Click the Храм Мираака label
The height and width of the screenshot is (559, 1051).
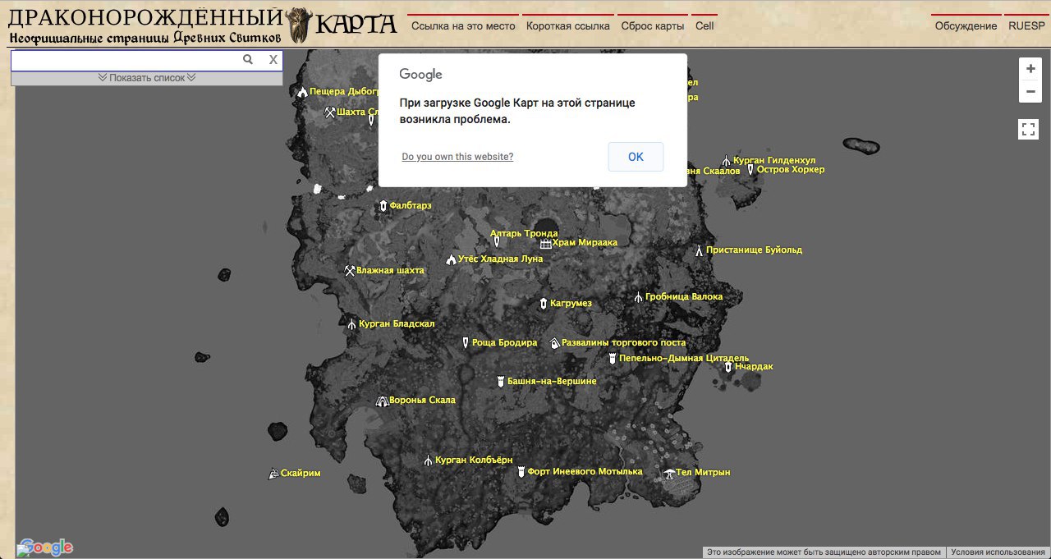coord(585,243)
